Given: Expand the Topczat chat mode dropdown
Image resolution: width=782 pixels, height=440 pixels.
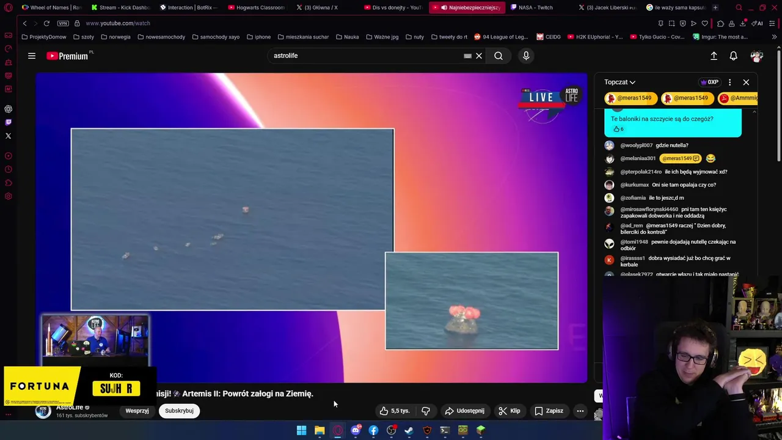Looking at the screenshot, I should 620,82.
